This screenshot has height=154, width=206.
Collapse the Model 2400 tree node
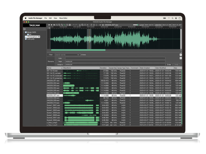point(24,32)
